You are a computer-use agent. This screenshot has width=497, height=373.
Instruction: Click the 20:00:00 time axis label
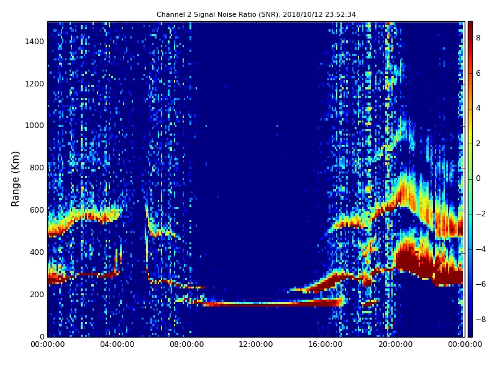pos(395,344)
